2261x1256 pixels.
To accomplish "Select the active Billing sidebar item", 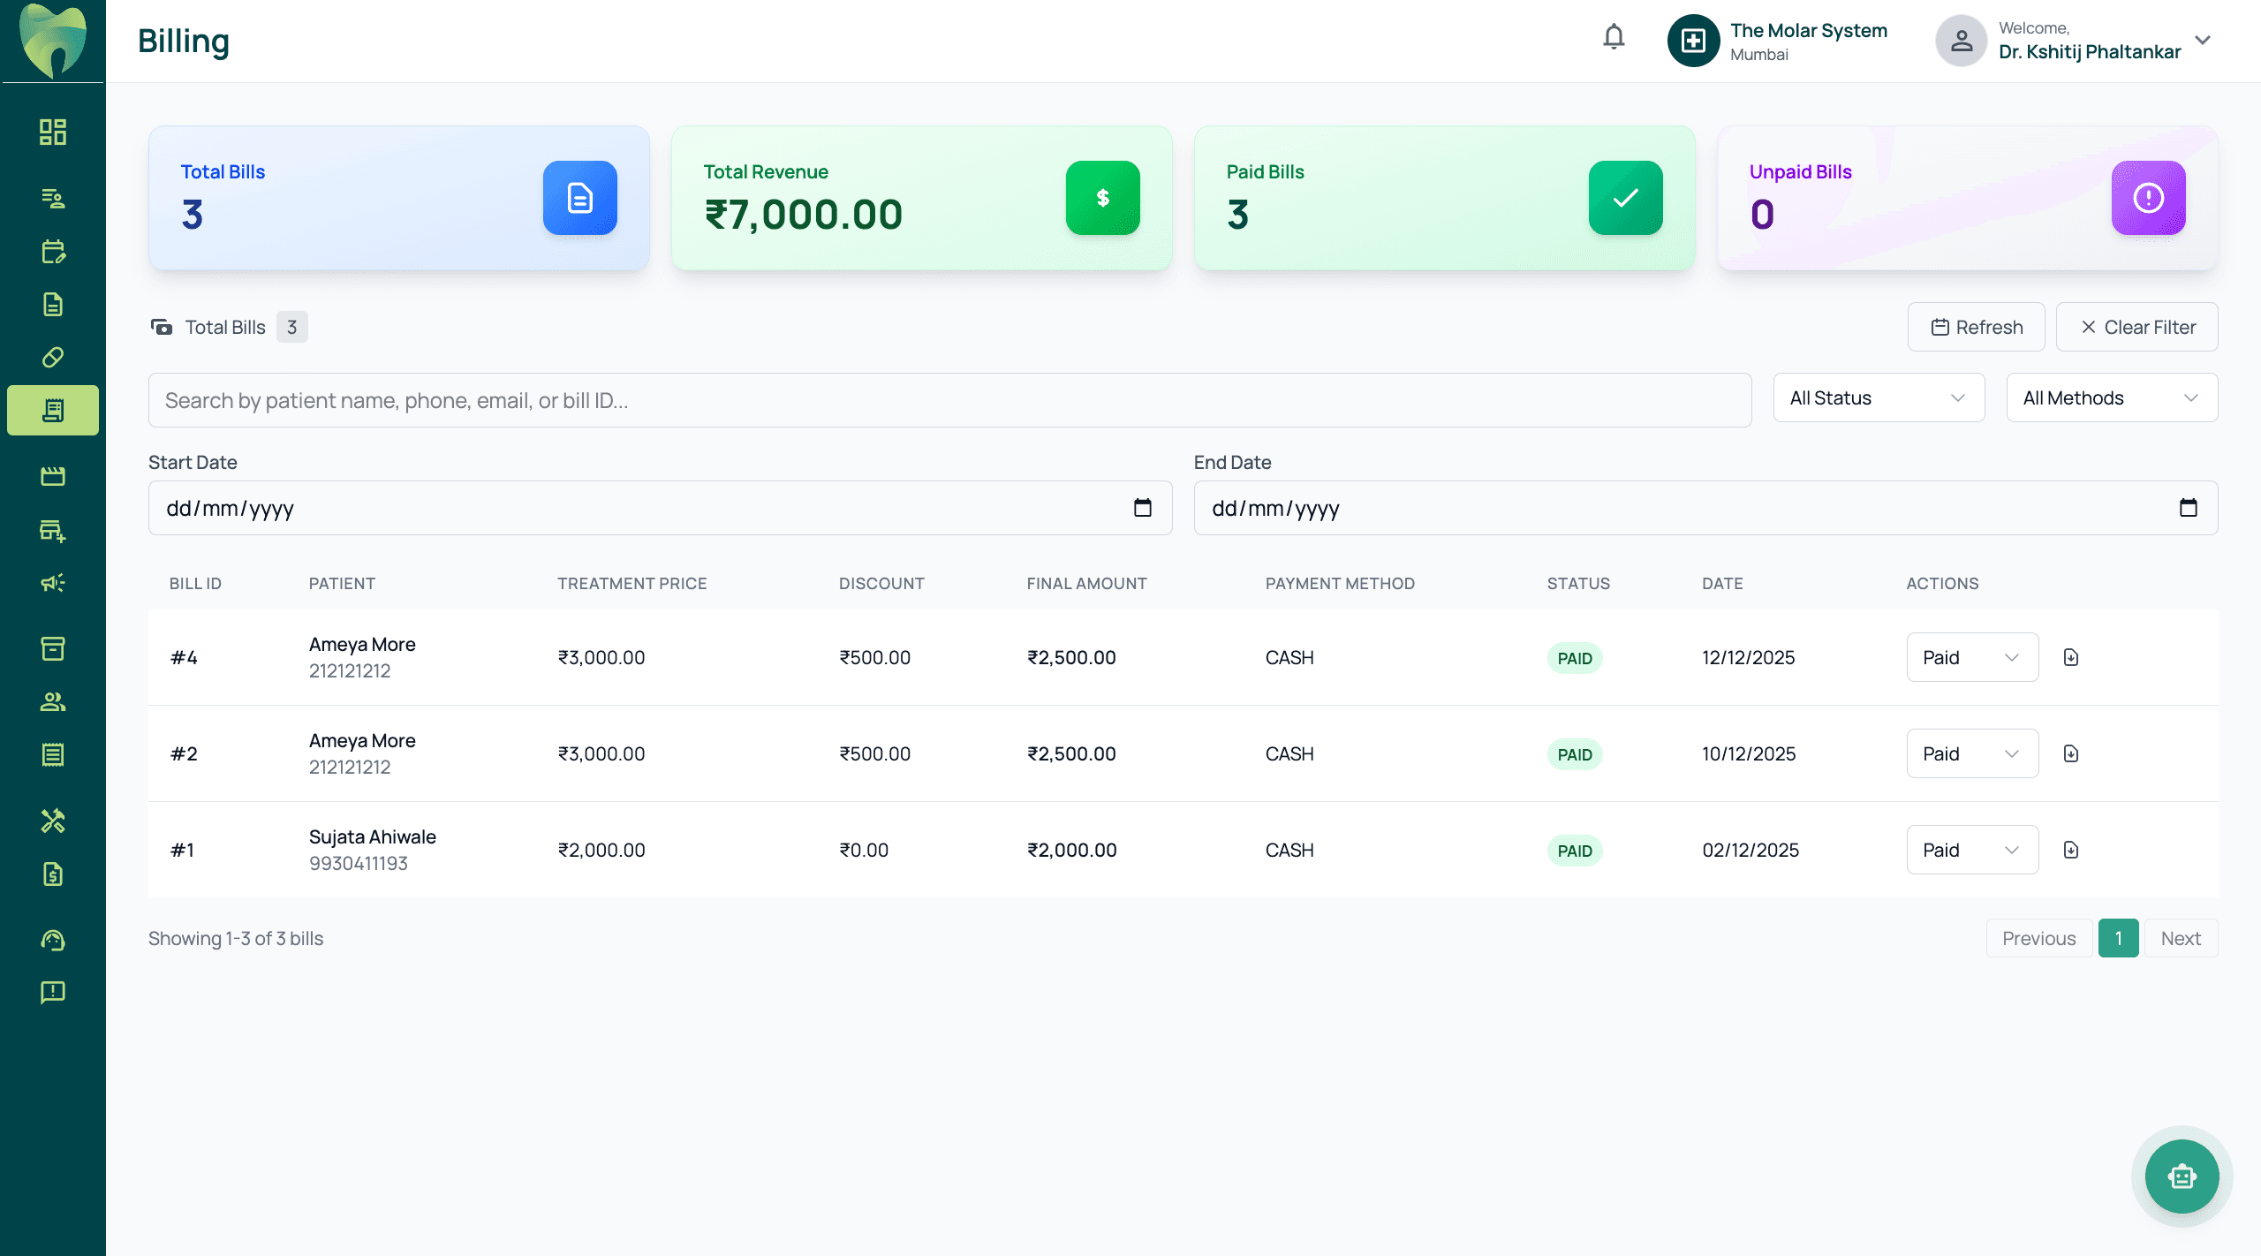I will 53,410.
